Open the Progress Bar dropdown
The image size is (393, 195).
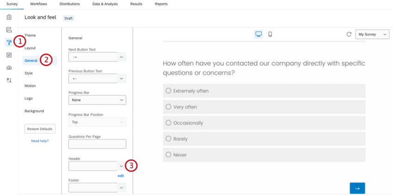[97, 100]
